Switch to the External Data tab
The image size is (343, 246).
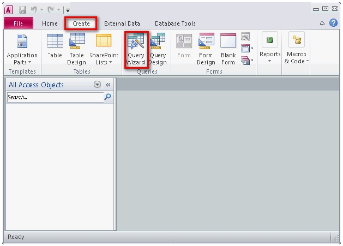[x=122, y=23]
